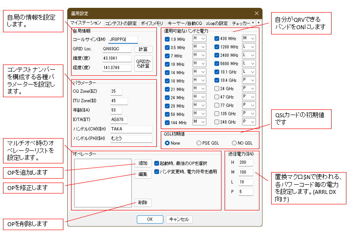The width and height of the screenshot is (349, 234).
Task: Toggle the 50 MHz band checkbox
Action: 167,114
